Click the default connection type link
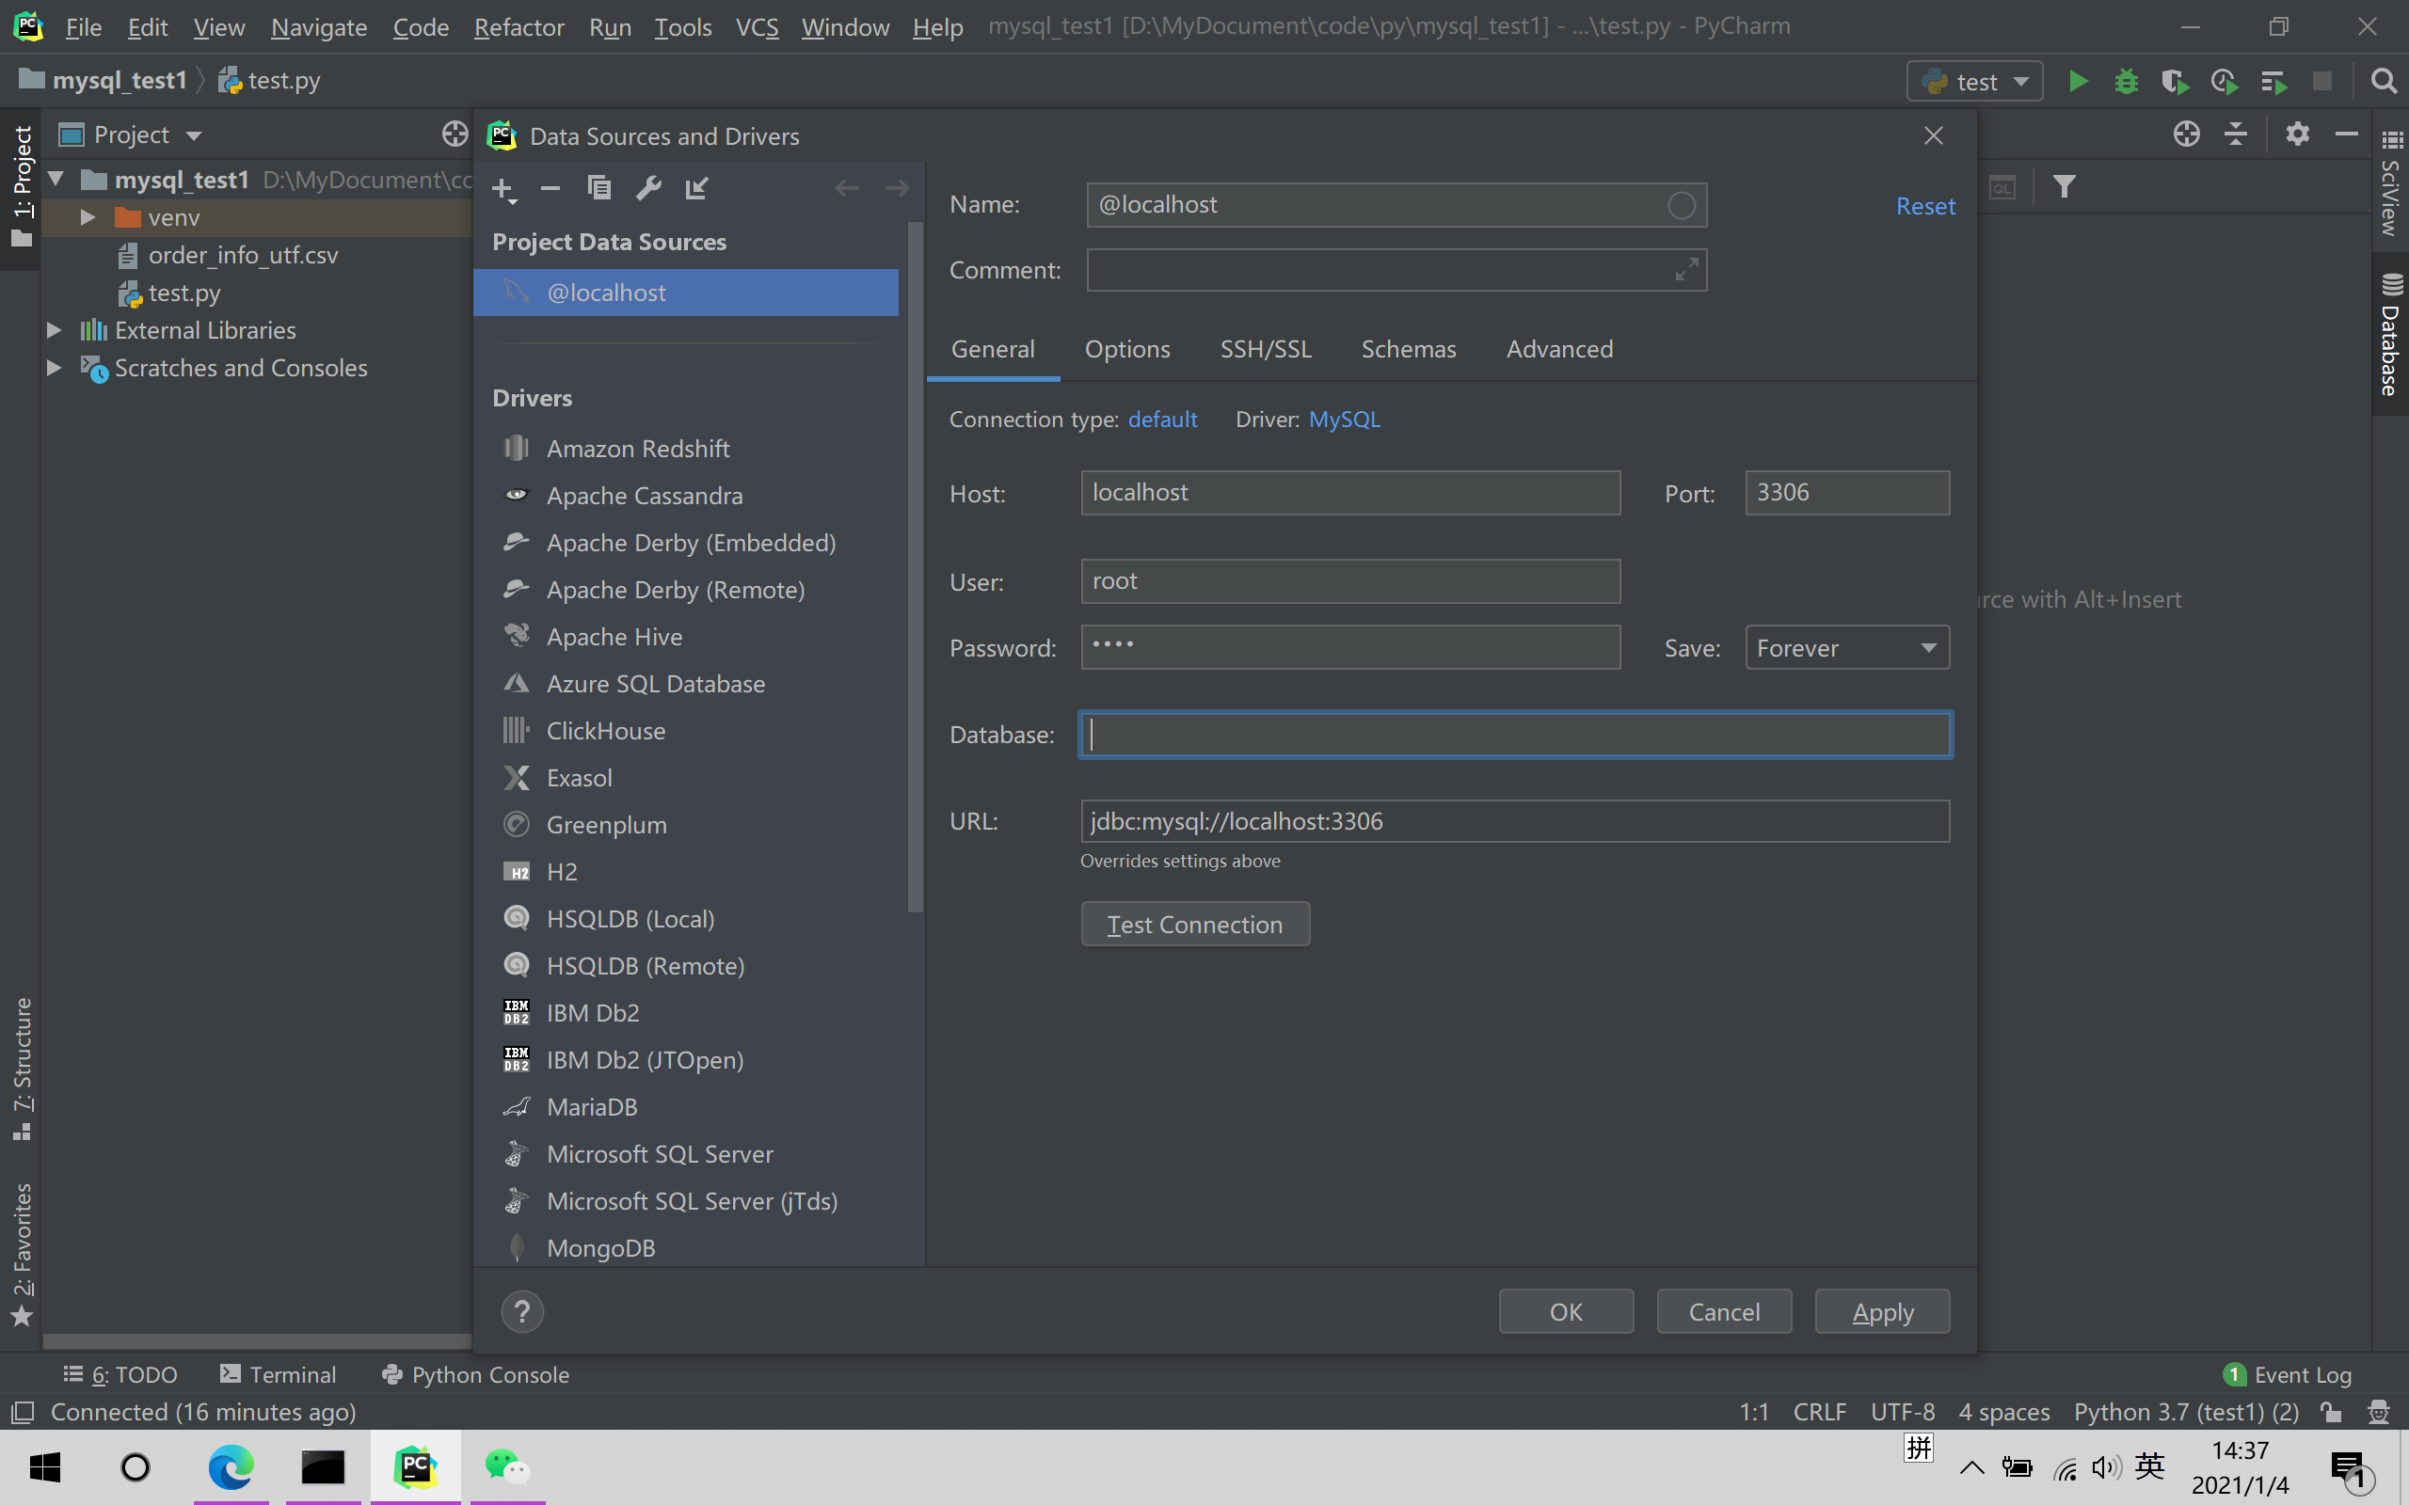This screenshot has height=1505, width=2409. tap(1162, 420)
